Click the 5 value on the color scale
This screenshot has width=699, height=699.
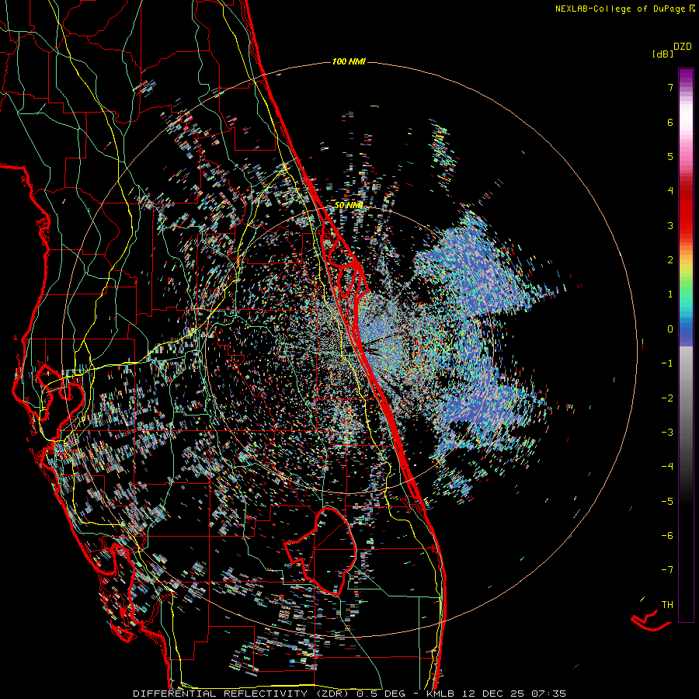670,156
